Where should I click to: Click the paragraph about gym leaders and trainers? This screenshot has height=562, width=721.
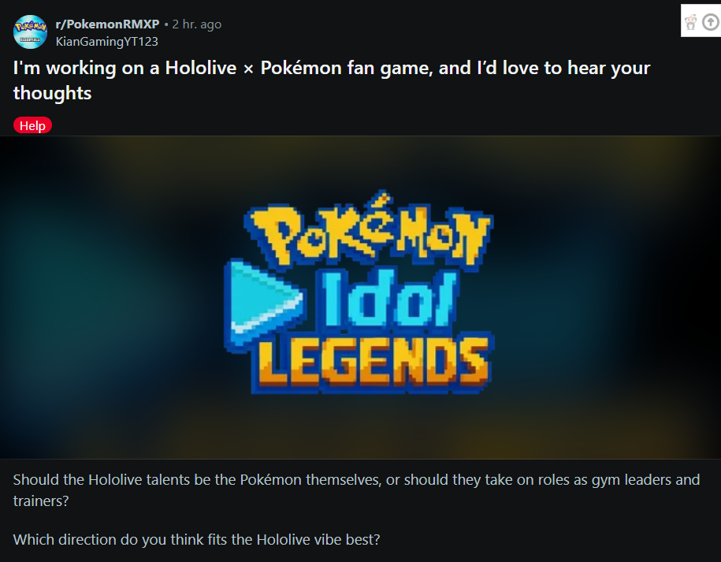coord(356,490)
